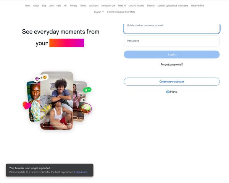Viewport: 229px width, 183px height.
Task: Open the English language dropdown
Action: pyautogui.click(x=99, y=12)
